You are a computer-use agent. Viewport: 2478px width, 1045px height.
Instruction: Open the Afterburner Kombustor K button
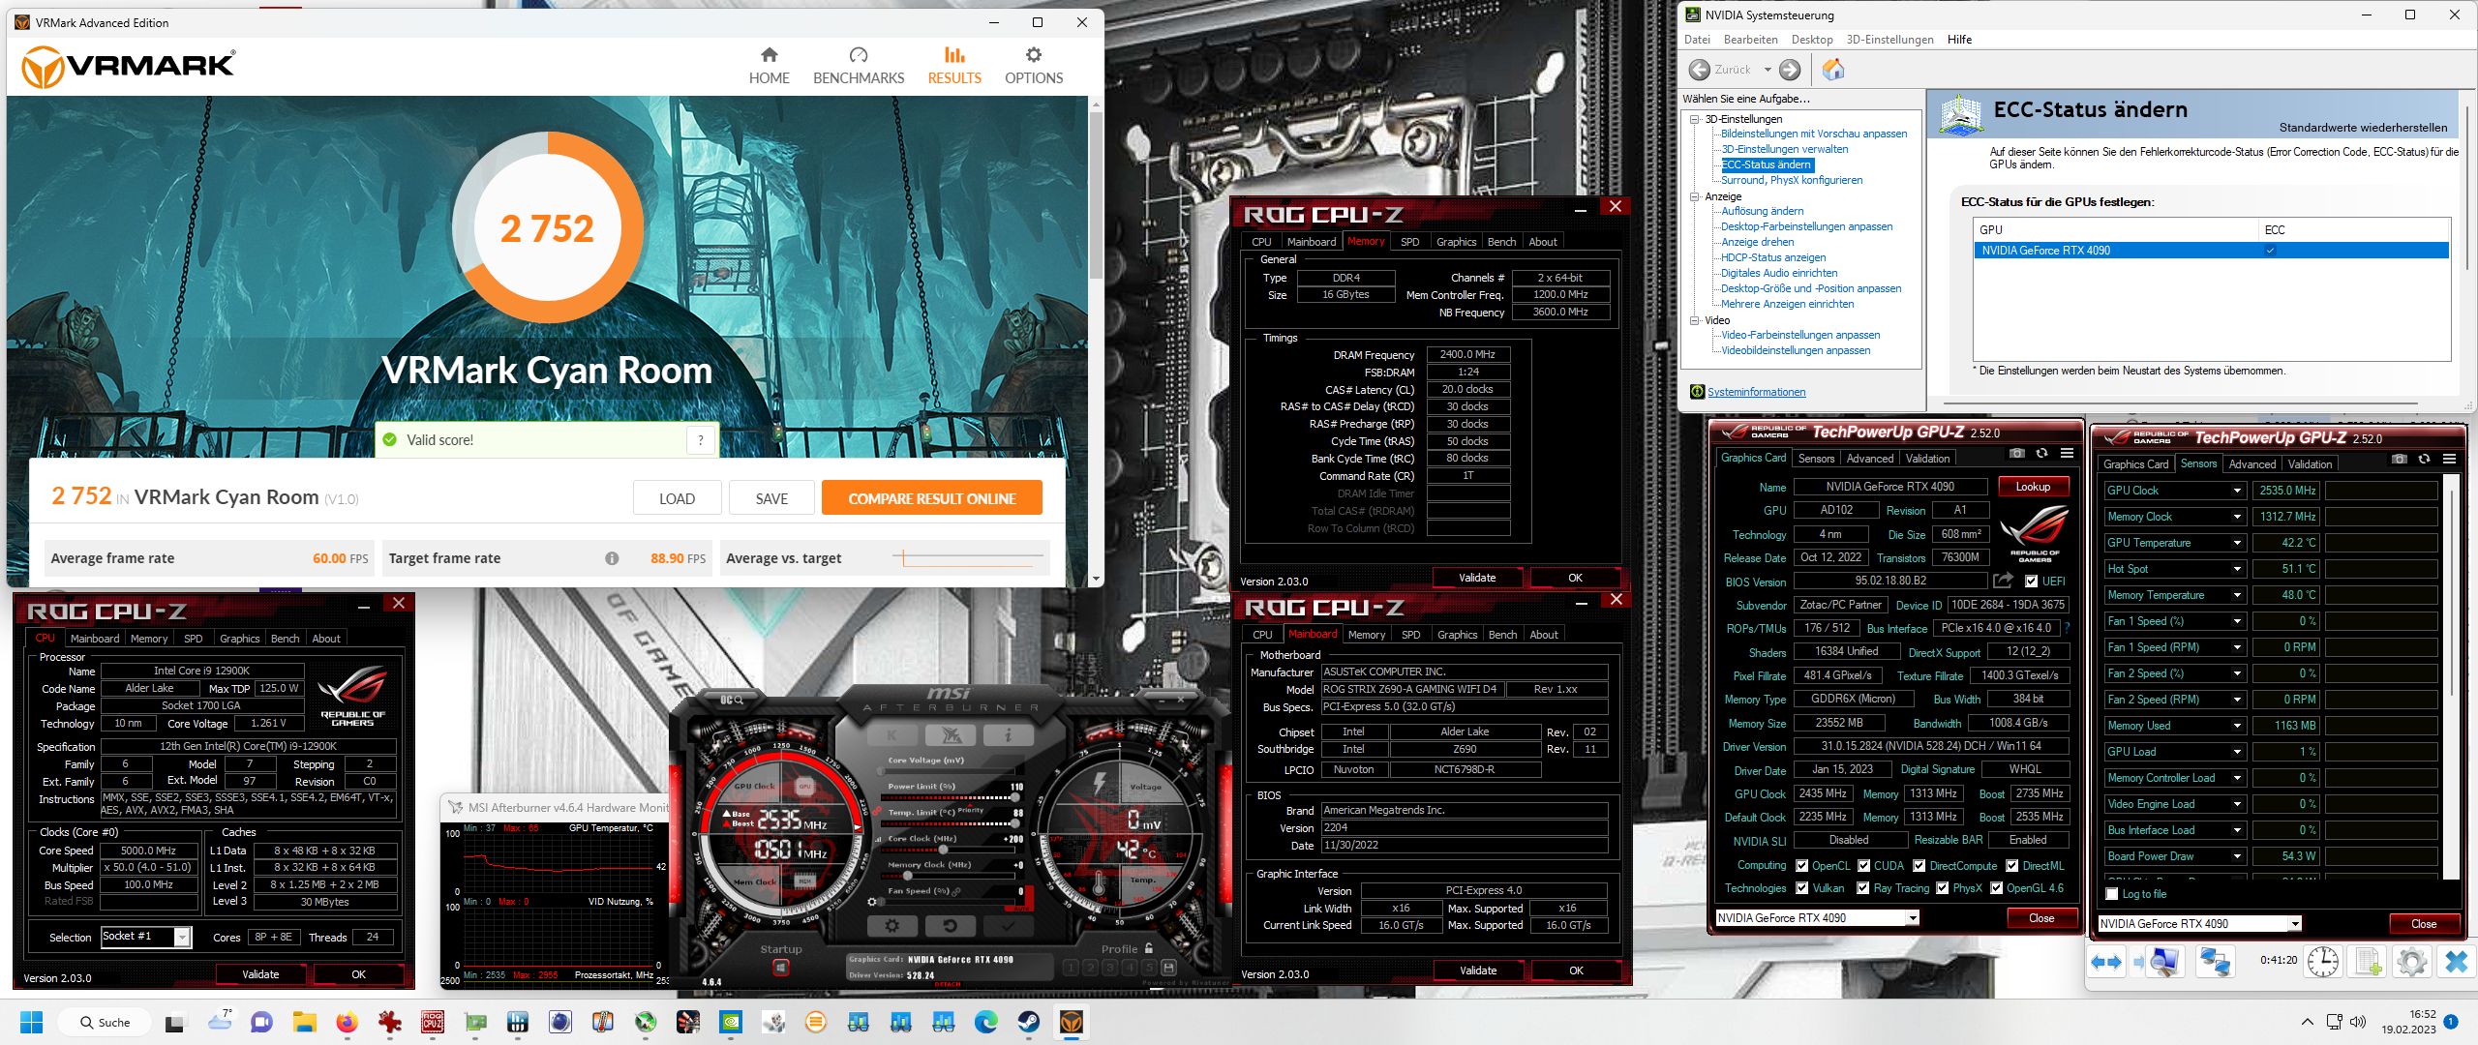coord(892,735)
